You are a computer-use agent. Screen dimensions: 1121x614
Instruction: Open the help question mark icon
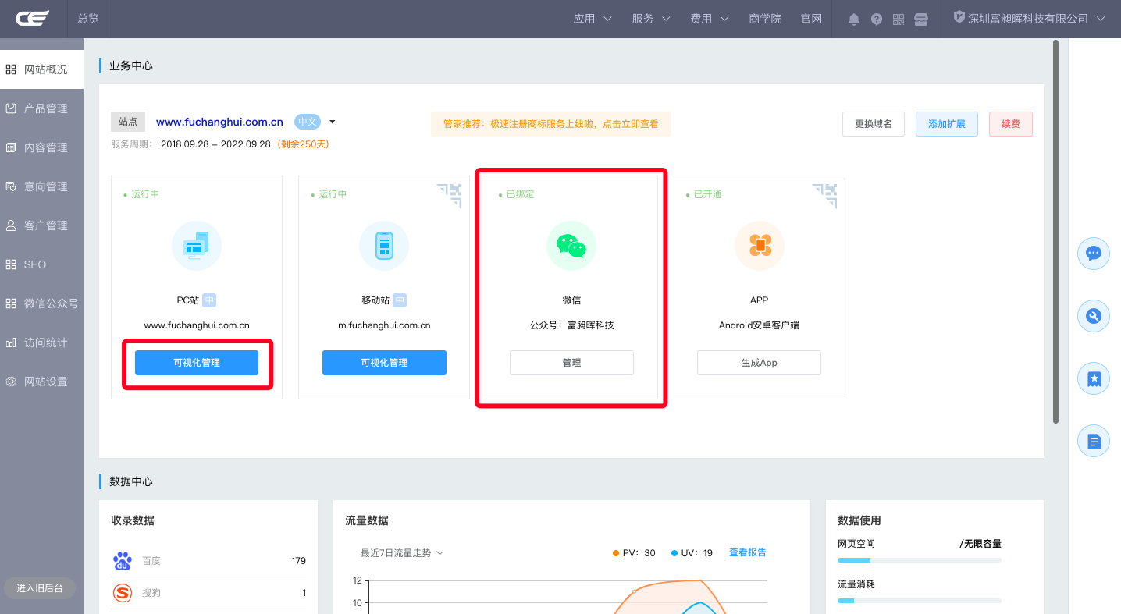(877, 20)
